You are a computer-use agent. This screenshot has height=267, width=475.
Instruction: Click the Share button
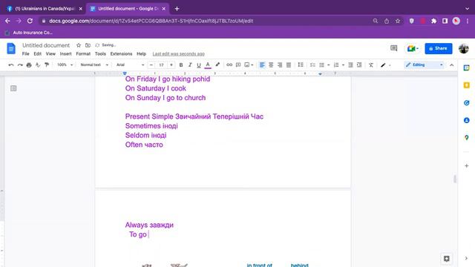point(439,48)
